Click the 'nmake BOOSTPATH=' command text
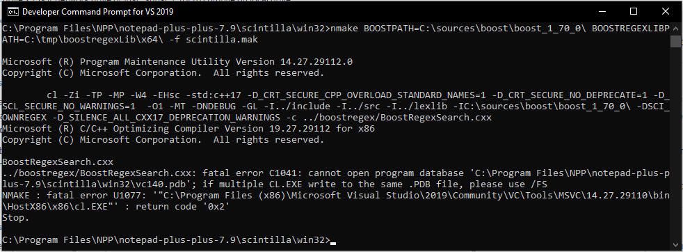Image resolution: width=683 pixels, height=252 pixels. click(375, 29)
